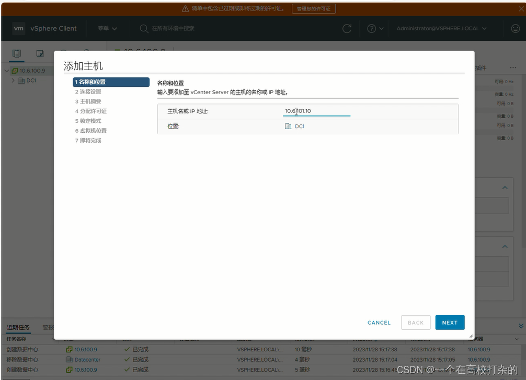Click the 10 毫秒 queue time cell
The width and height of the screenshot is (526, 380).
(x=303, y=350)
